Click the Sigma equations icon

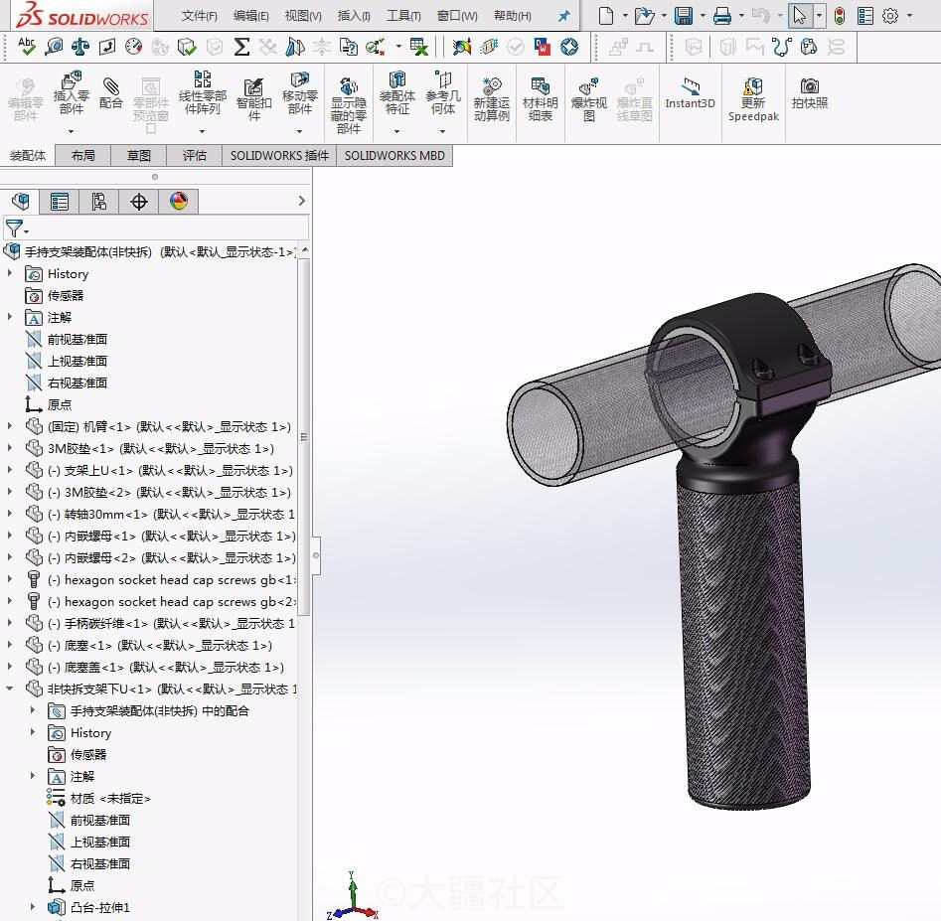[x=241, y=47]
